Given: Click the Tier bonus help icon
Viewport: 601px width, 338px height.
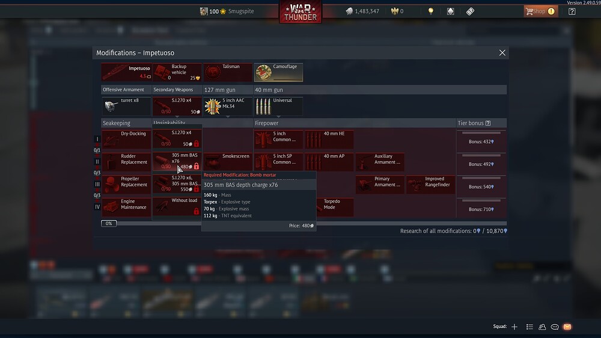Looking at the screenshot, I should pos(488,123).
